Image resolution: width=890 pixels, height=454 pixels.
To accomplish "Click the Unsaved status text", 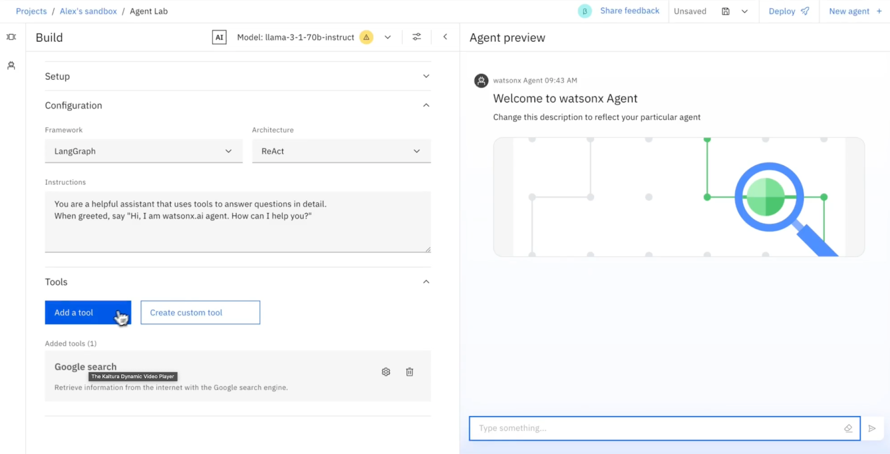I will click(690, 11).
